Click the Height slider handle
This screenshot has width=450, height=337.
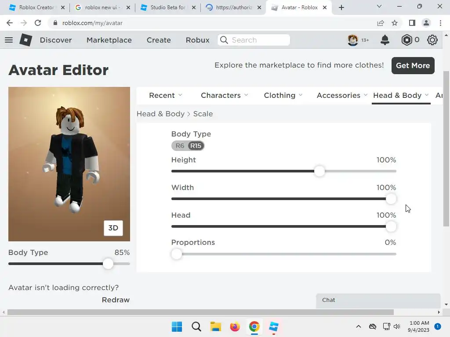point(319,172)
